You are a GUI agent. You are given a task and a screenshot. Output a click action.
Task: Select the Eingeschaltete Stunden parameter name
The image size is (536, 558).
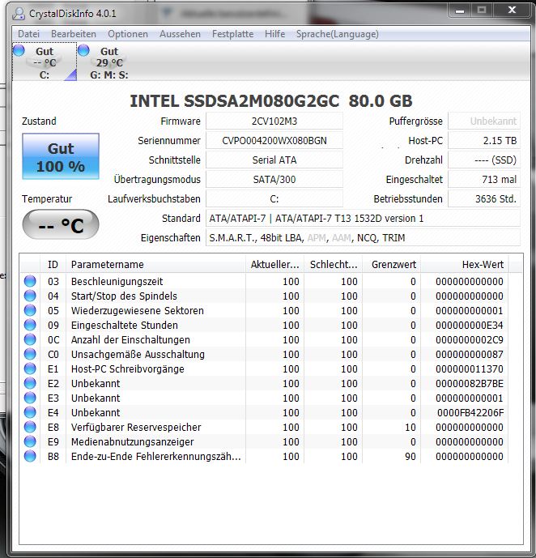124,326
